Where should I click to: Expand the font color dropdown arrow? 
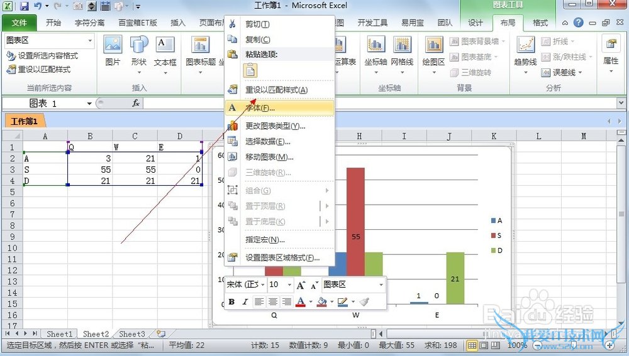[x=311, y=302]
